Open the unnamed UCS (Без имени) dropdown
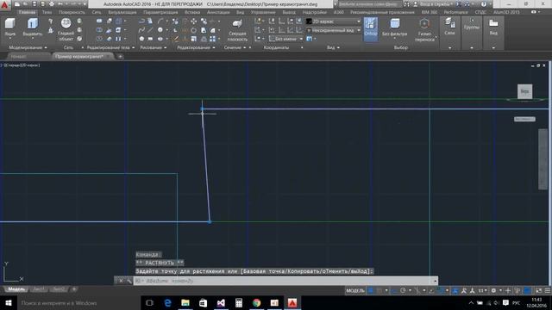Viewport: 552px width, 310px height. [285, 39]
